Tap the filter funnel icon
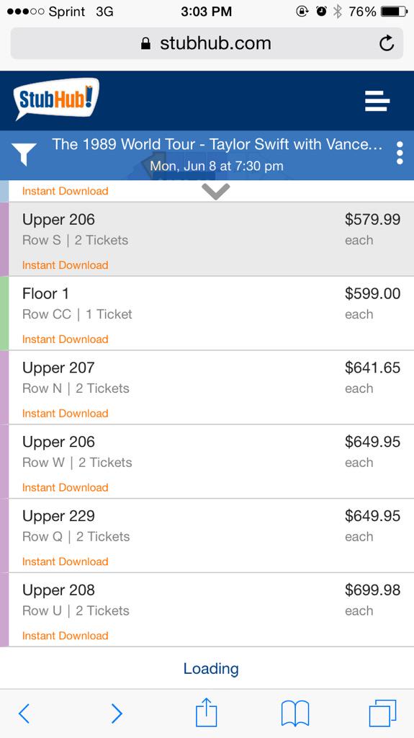 point(24,155)
